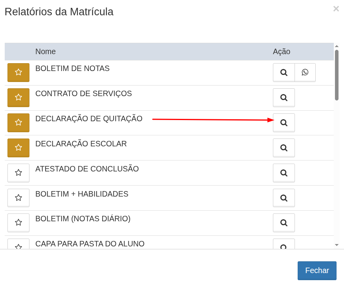The height and width of the screenshot is (288, 344).
Task: Star the BOLETIM + HABILIDADES report
Action: click(18, 198)
